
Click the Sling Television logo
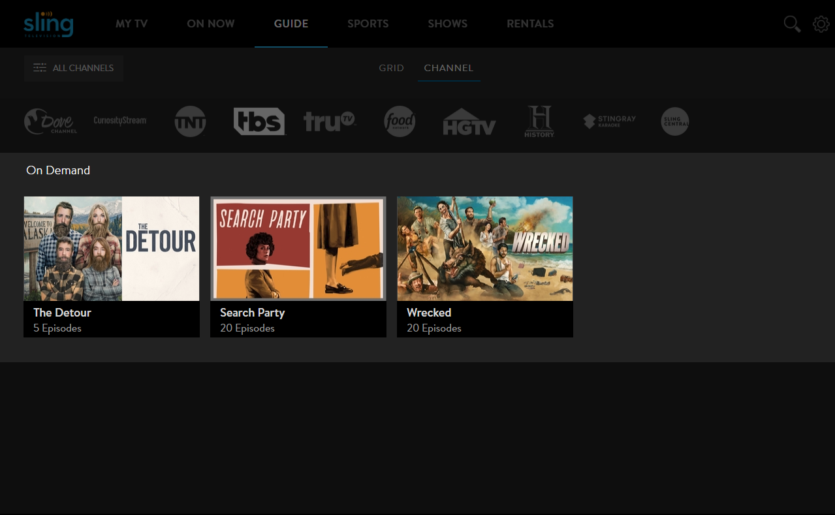pyautogui.click(x=48, y=24)
